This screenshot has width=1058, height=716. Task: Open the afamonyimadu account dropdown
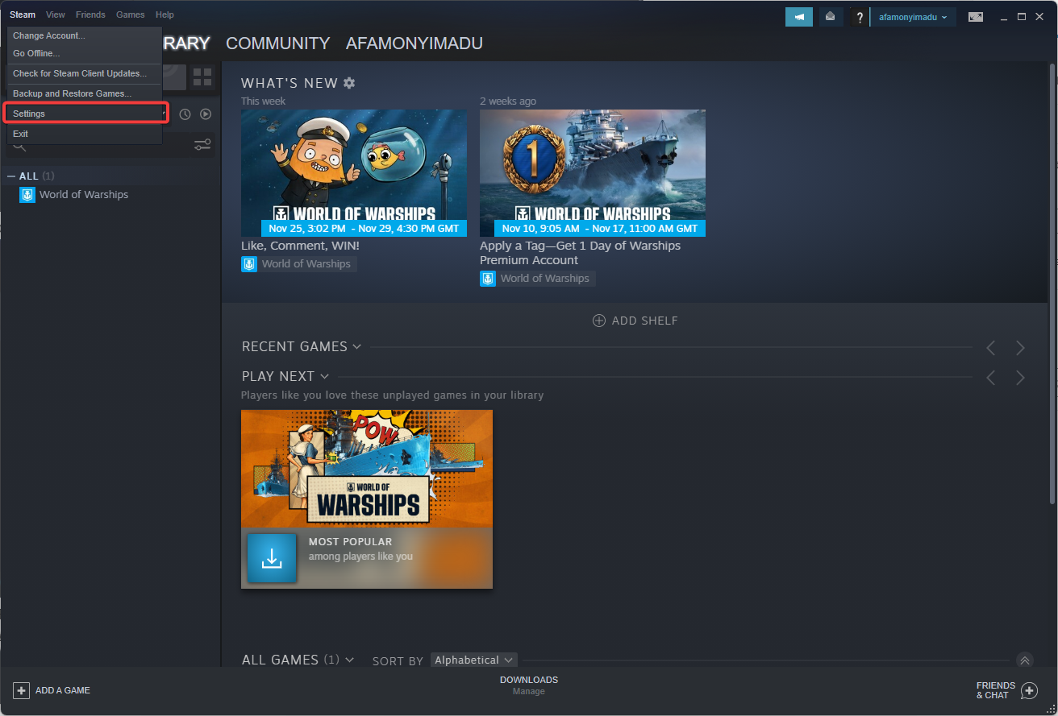913,17
